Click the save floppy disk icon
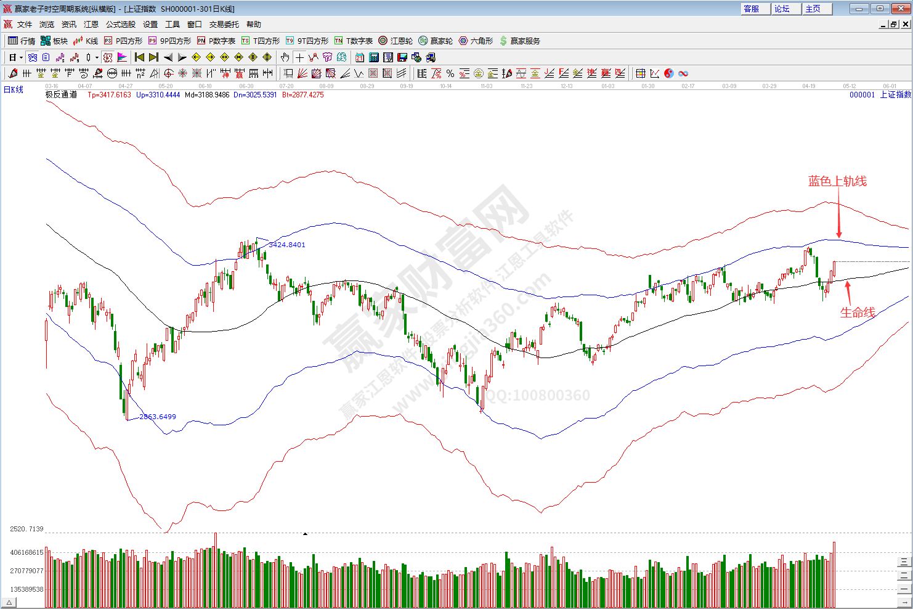The image size is (913, 609). [402, 57]
